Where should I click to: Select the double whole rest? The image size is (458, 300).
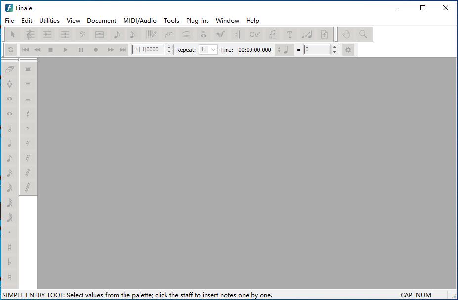point(28,69)
